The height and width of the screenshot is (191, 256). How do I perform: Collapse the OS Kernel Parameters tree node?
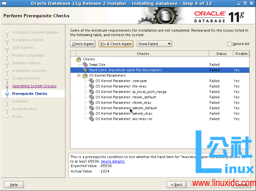(x=78, y=76)
